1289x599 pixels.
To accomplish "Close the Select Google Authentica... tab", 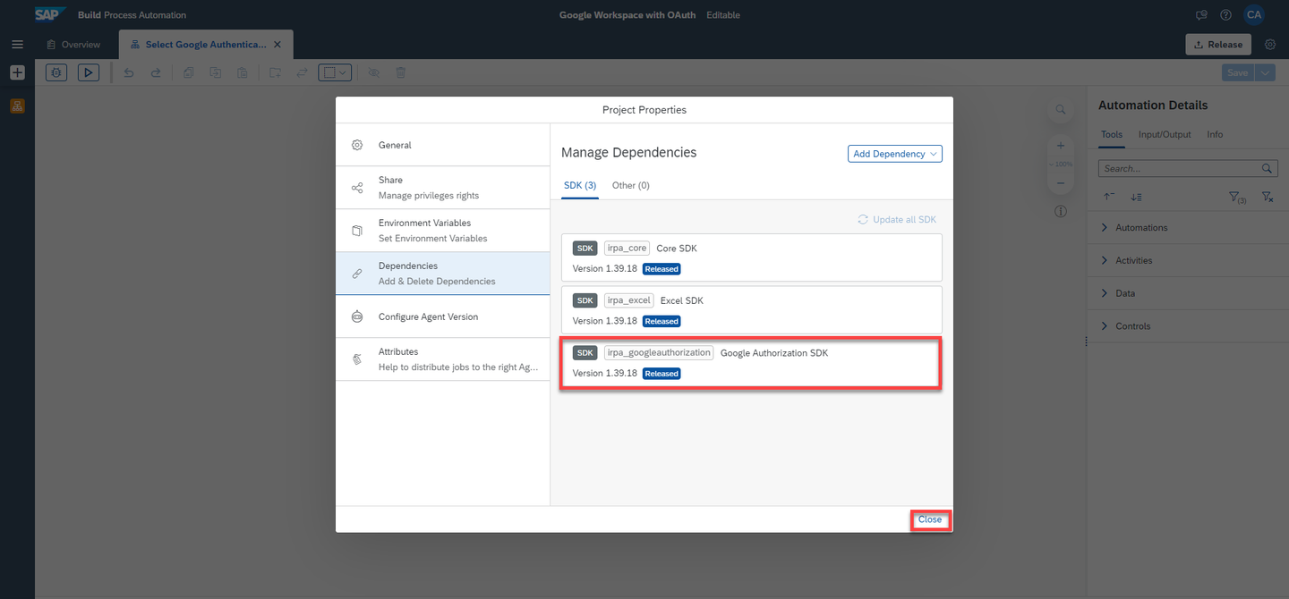I will [x=277, y=44].
